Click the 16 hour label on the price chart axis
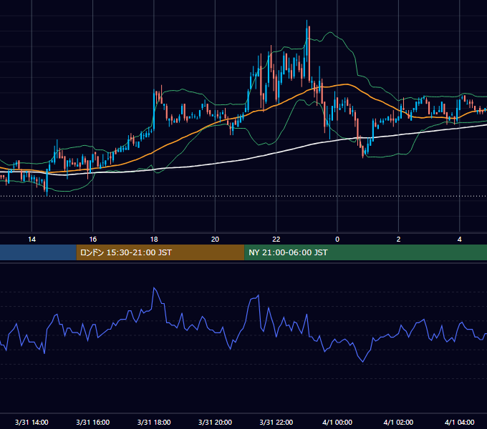The width and height of the screenshot is (487, 429). pyautogui.click(x=93, y=240)
